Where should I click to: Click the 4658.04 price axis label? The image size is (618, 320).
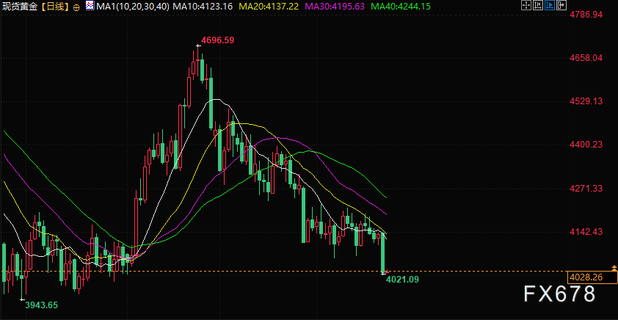(x=586, y=58)
